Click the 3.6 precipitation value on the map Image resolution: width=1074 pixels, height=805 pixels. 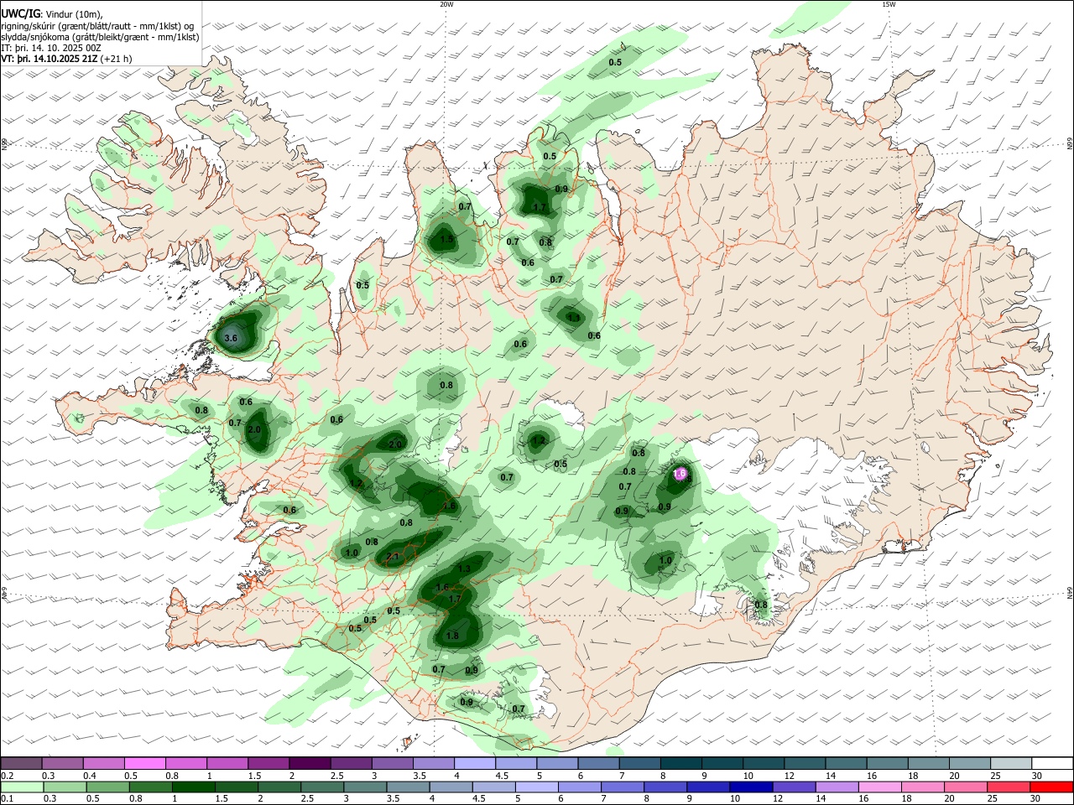pyautogui.click(x=232, y=339)
